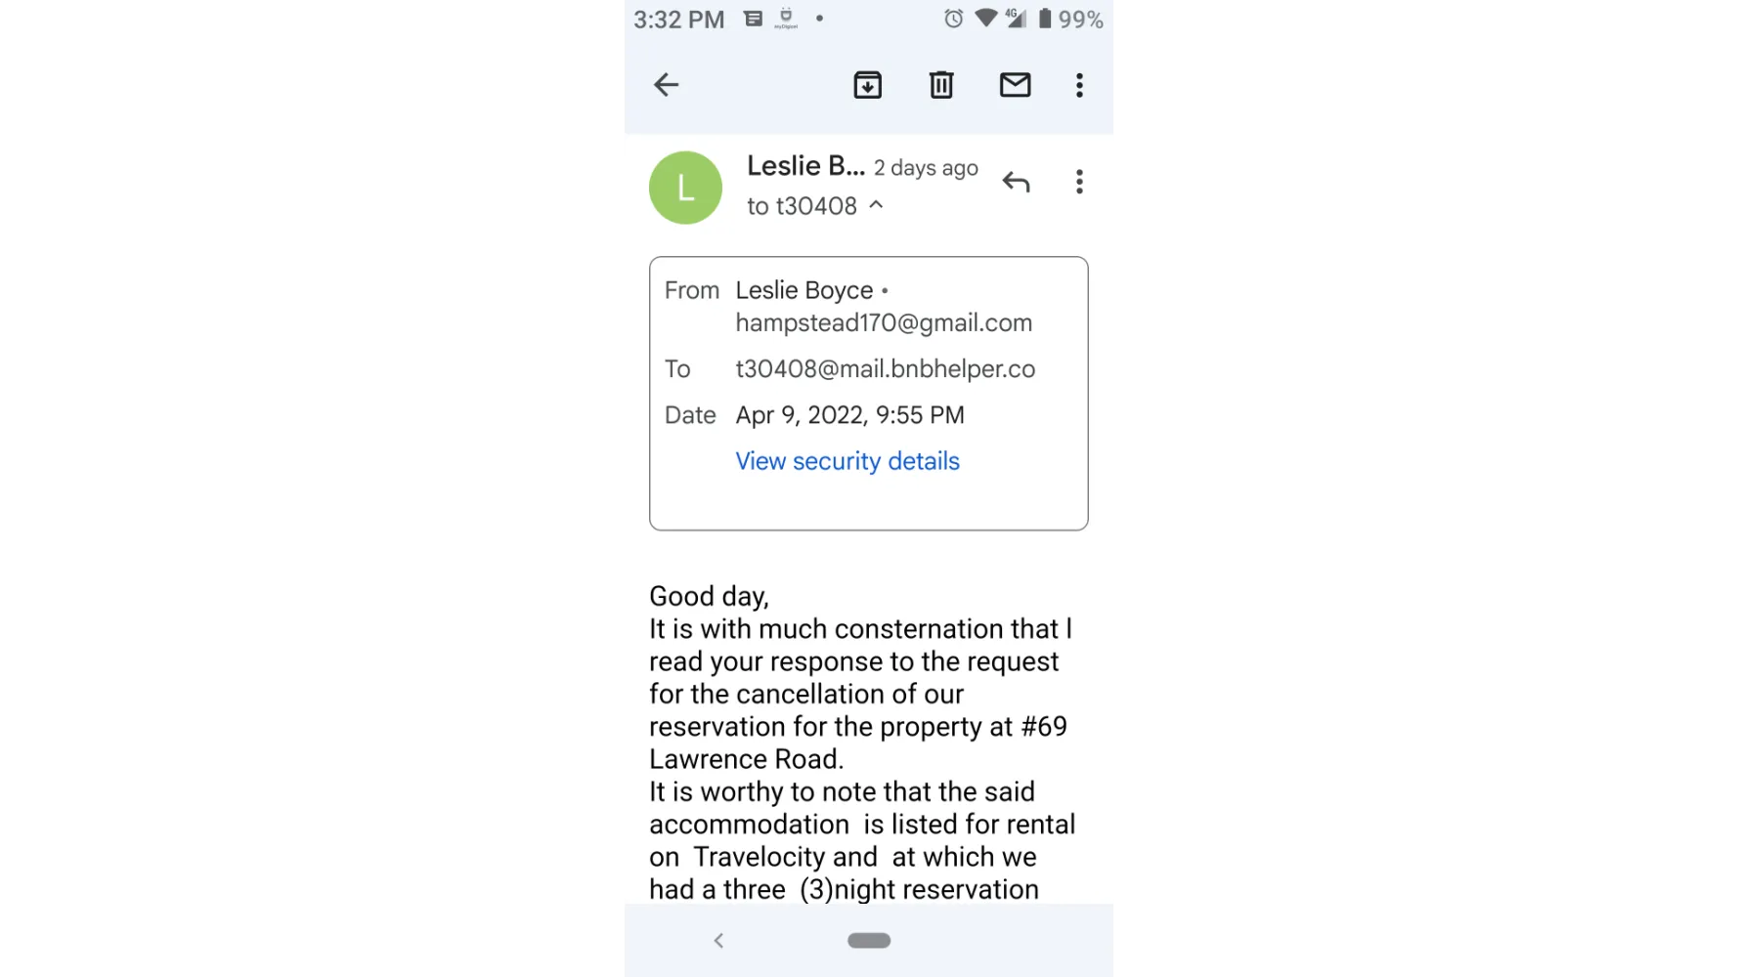The image size is (1738, 977).
Task: Tap sender address hampstead170@gmail.com
Action: (x=884, y=323)
